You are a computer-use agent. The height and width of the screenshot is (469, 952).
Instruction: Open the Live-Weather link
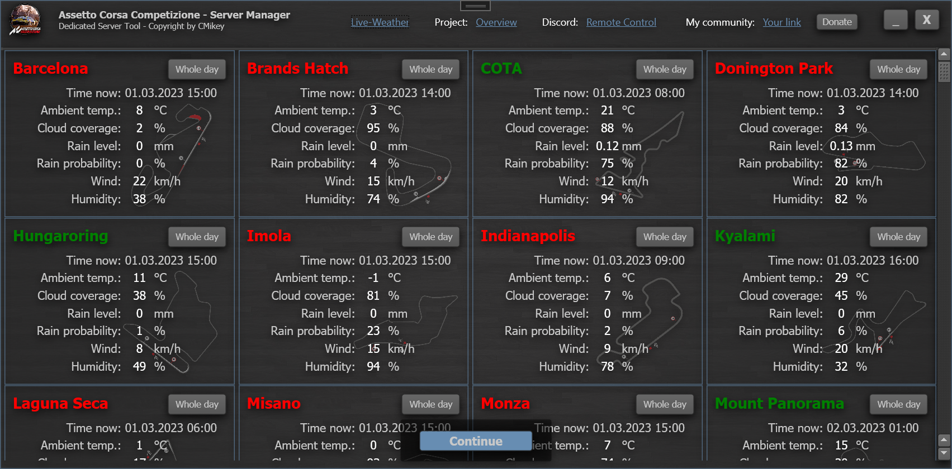click(x=380, y=22)
